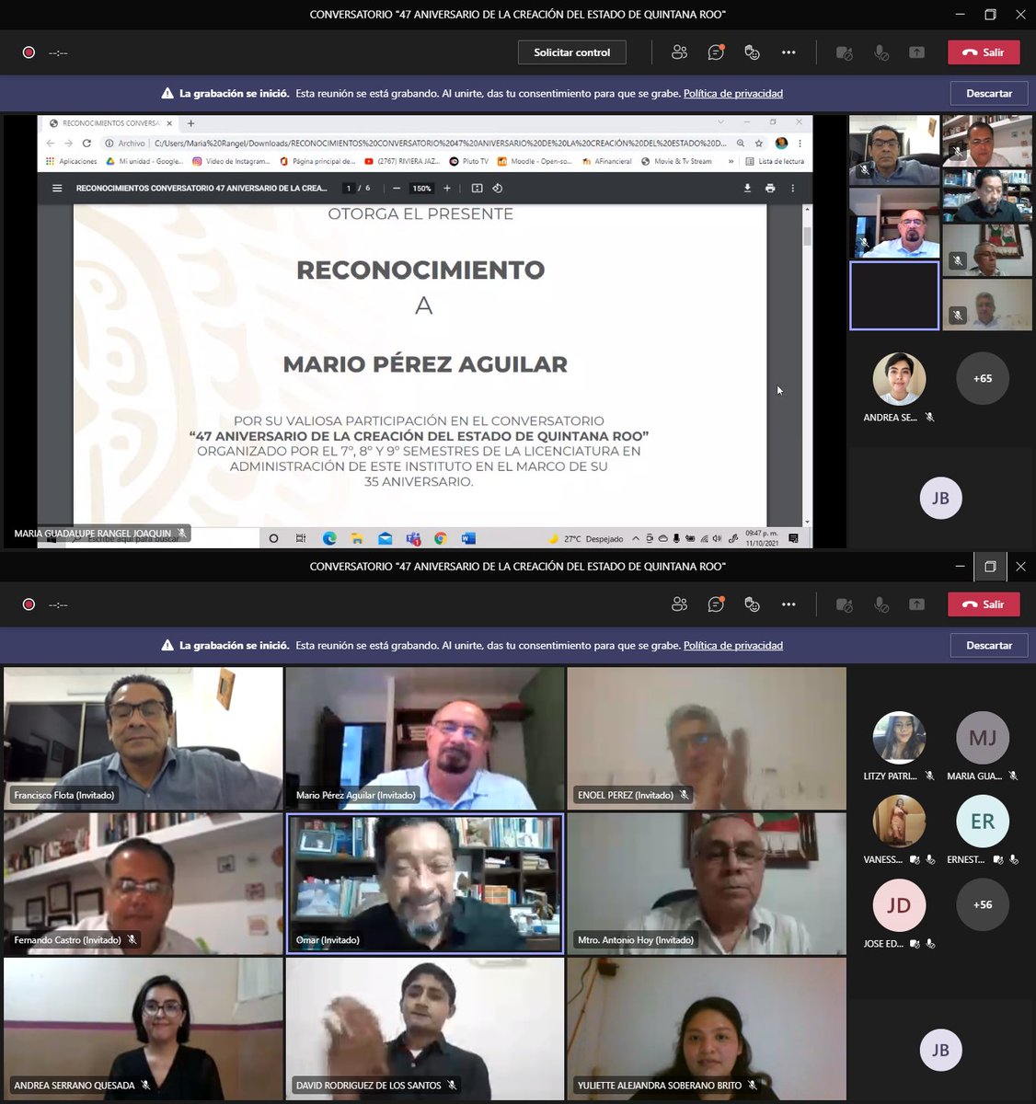Toggle camera in the bottom meeting window
Image resolution: width=1036 pixels, height=1104 pixels.
844,604
